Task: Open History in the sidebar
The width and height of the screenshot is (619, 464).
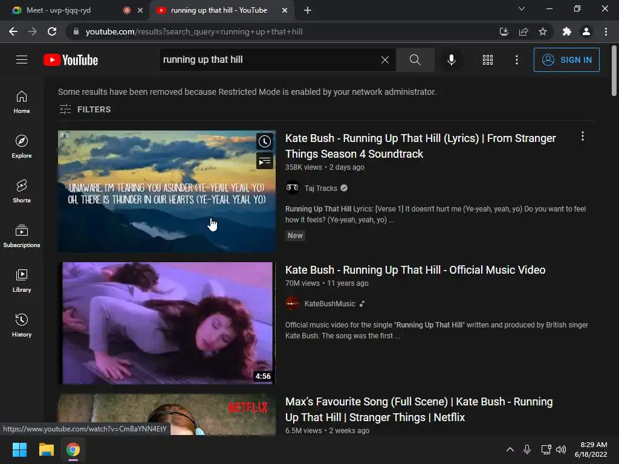Action: [x=22, y=325]
